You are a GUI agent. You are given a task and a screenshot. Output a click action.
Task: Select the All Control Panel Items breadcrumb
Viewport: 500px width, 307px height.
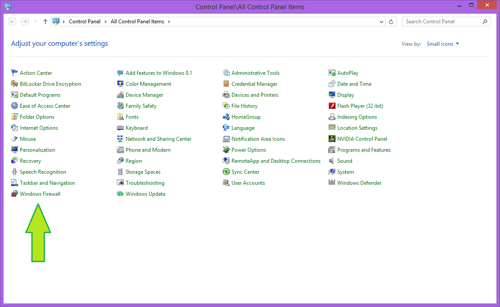pos(137,22)
